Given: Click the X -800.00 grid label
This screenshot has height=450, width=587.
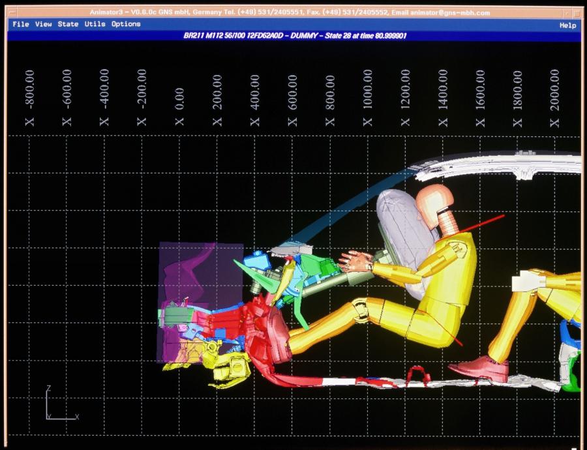Looking at the screenshot, I should click(30, 98).
